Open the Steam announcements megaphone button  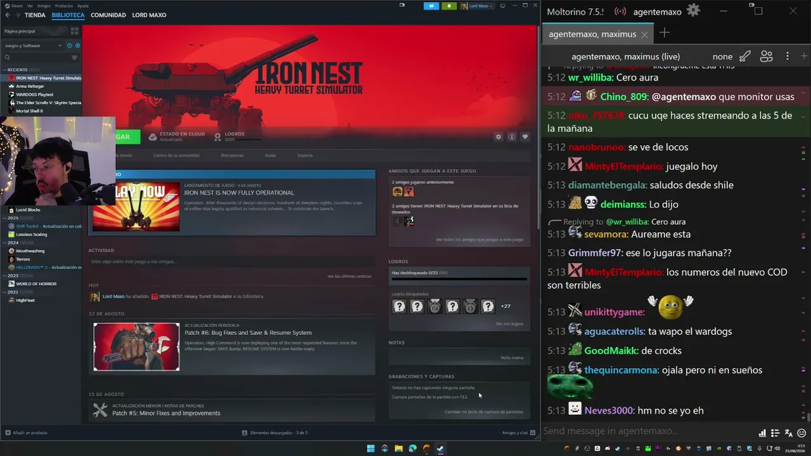(431, 6)
